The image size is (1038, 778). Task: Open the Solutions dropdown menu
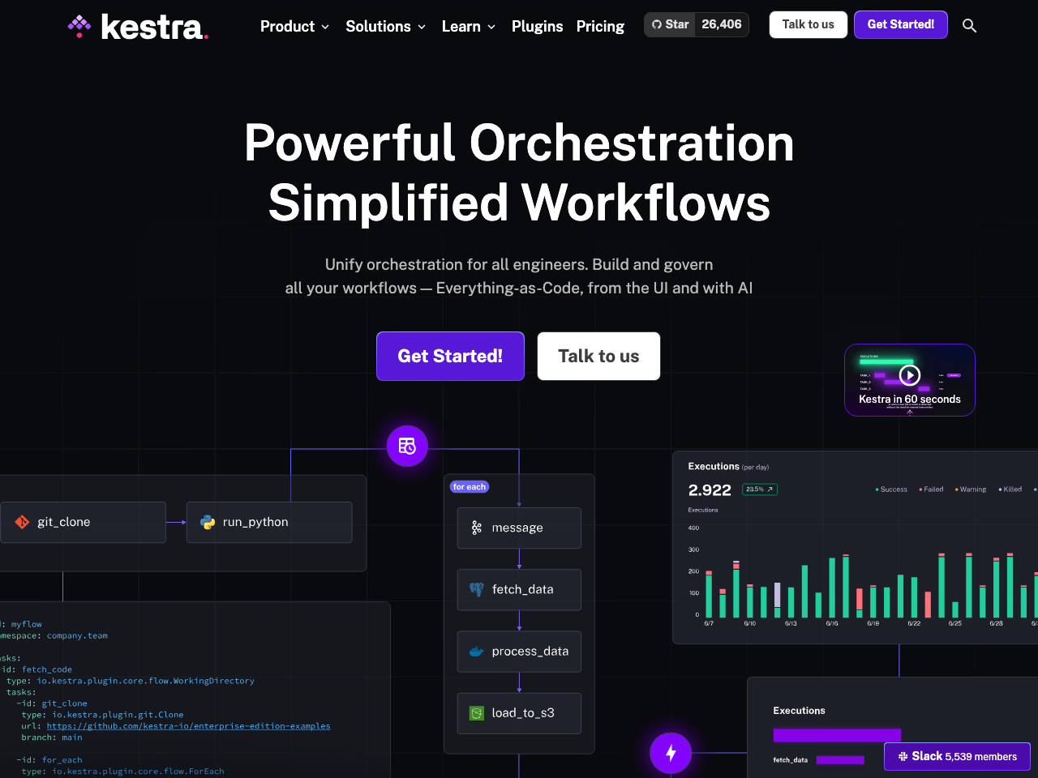386,26
